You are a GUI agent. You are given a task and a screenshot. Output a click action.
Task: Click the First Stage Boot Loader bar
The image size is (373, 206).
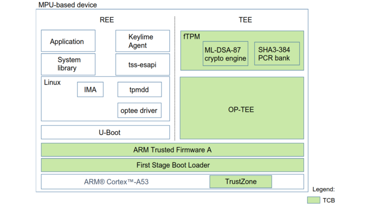tap(172, 165)
